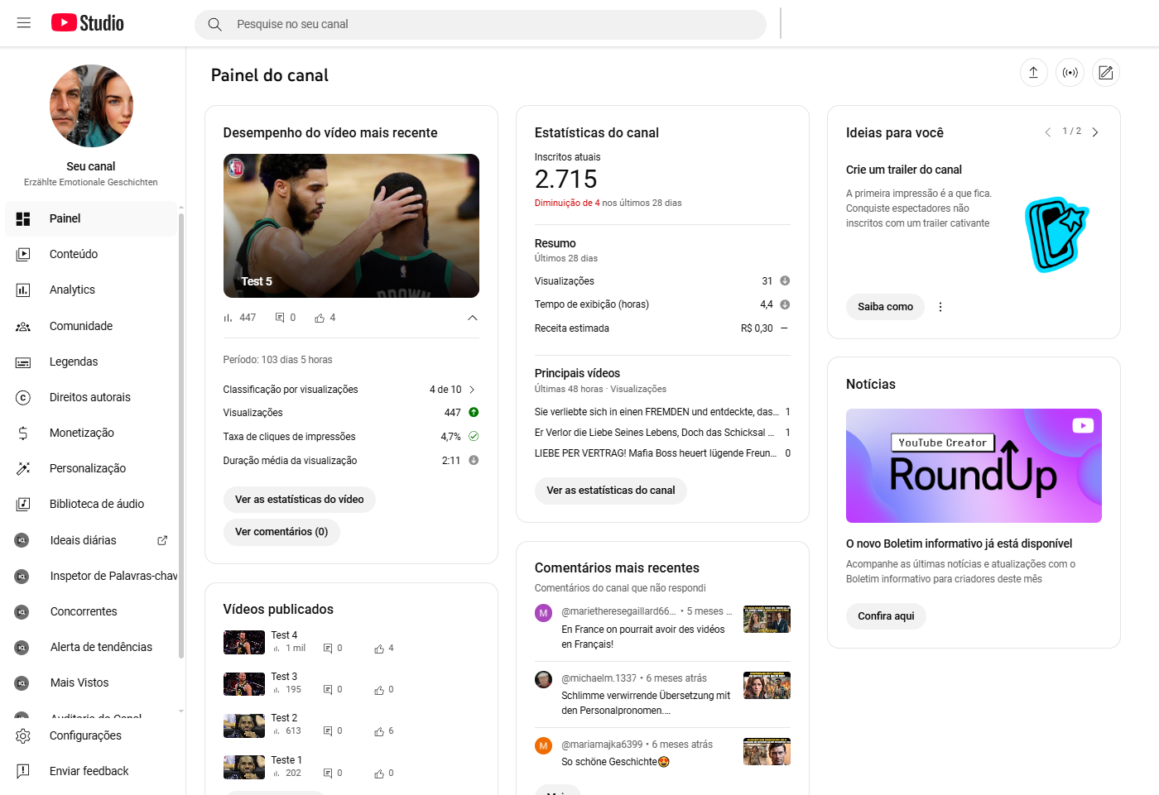1159x795 pixels.
Task: Click video thumbnail beside @michaelm.1337 comment
Action: [x=767, y=686]
